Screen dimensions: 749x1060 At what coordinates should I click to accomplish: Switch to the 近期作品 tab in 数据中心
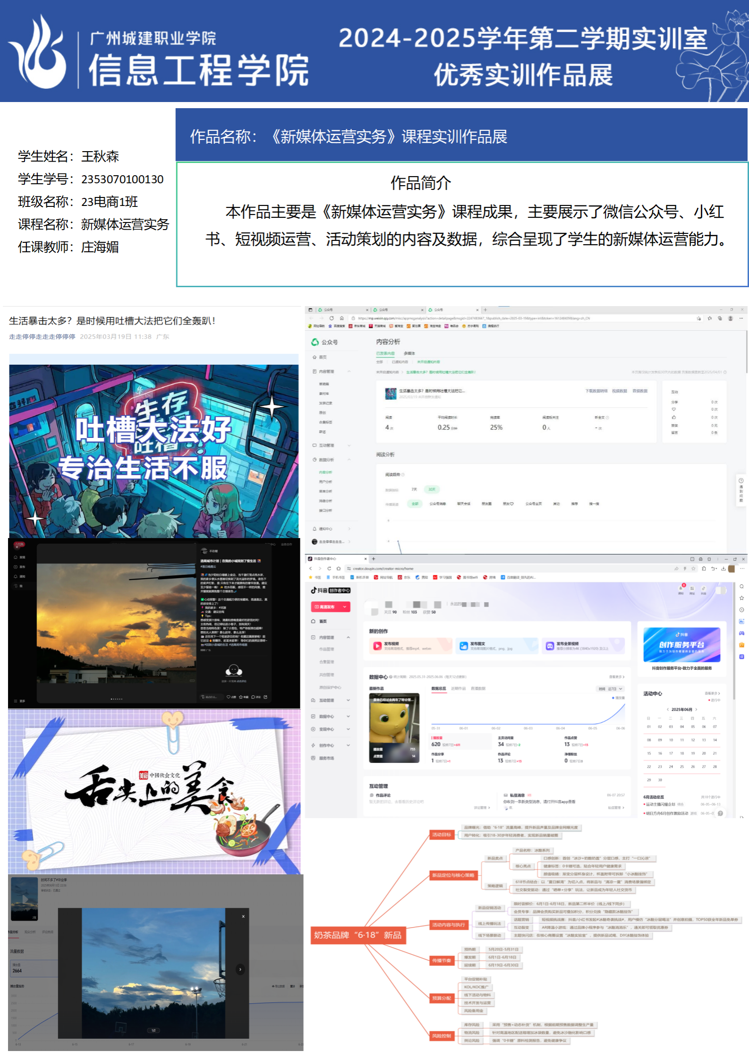458,688
